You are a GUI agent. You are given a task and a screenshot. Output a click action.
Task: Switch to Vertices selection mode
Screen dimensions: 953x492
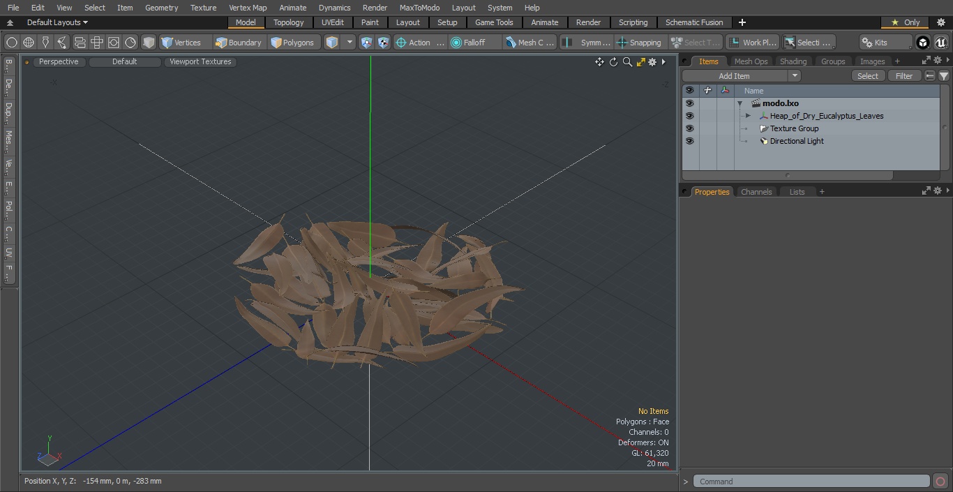pyautogui.click(x=181, y=43)
